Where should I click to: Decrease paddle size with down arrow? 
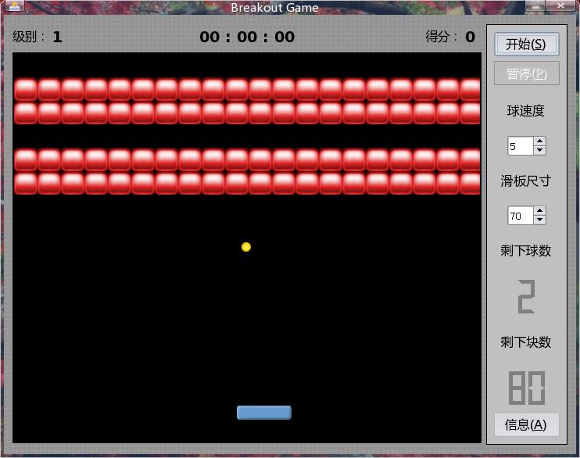[x=539, y=220]
